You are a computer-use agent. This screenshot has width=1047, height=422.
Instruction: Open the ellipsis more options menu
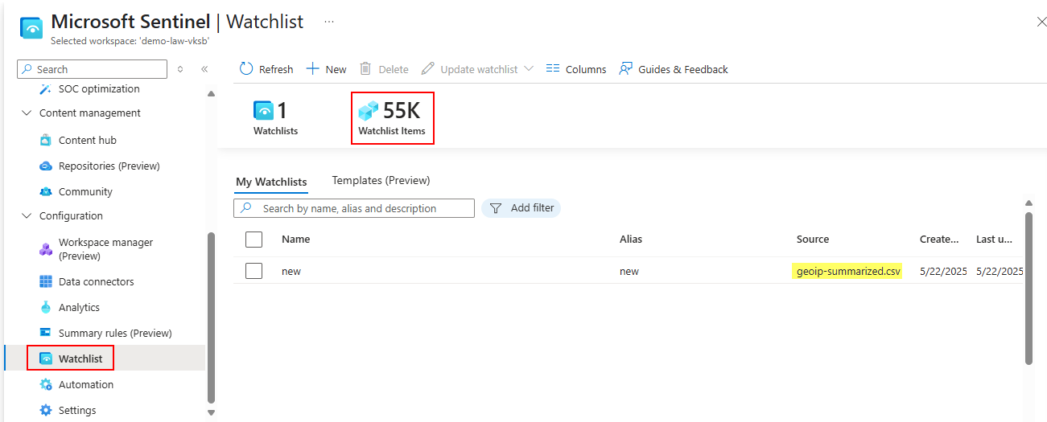329,22
